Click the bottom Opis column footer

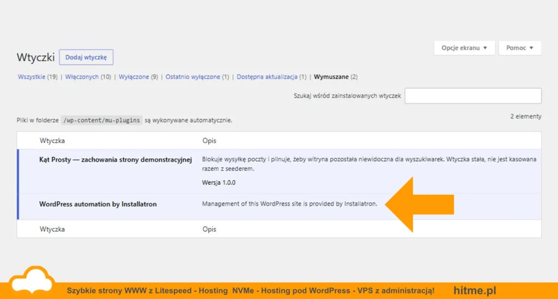(209, 229)
